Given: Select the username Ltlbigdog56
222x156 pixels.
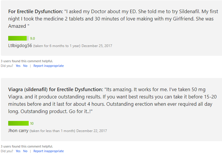Looking at the screenshot, I should 20,46.
